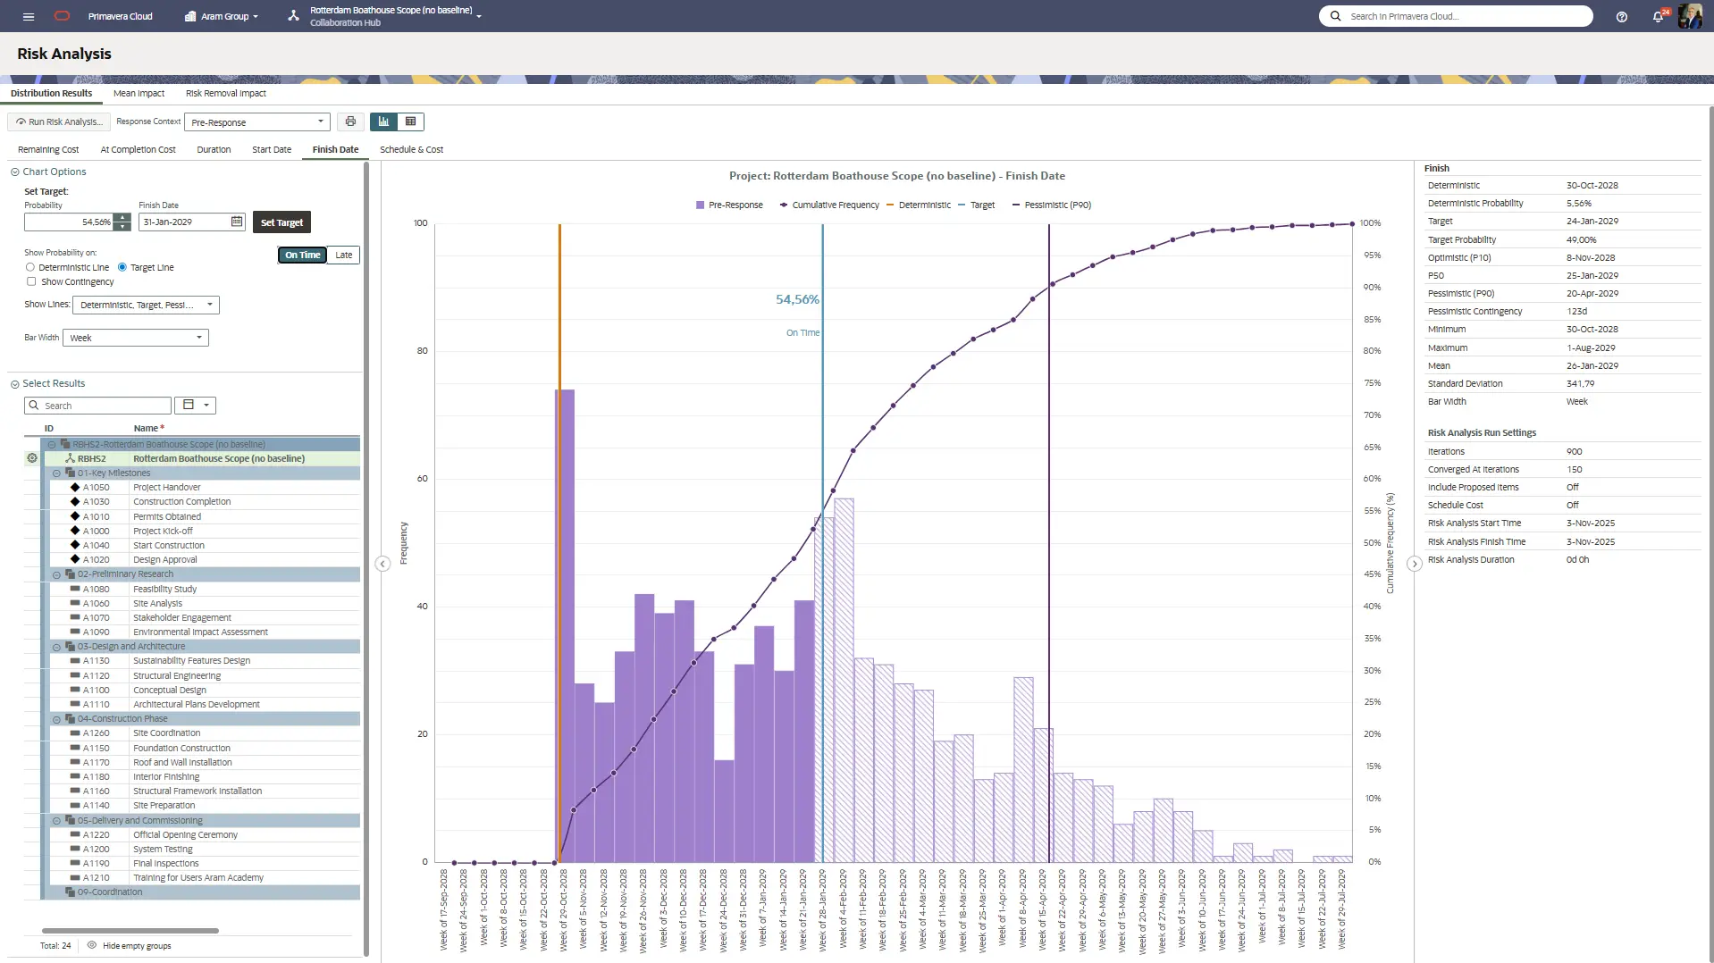Open the Schedule & Cost tab
The height and width of the screenshot is (963, 1714).
pyautogui.click(x=411, y=149)
